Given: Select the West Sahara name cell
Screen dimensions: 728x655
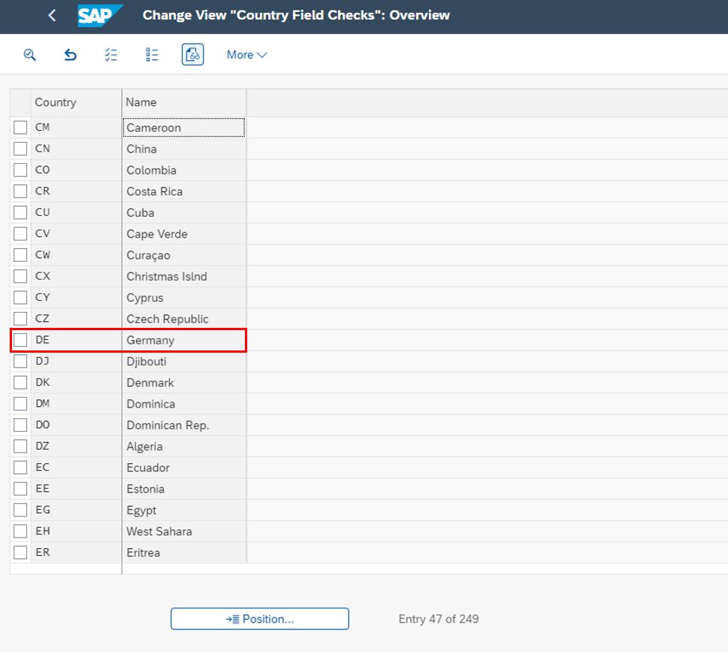Looking at the screenshot, I should 183,532.
